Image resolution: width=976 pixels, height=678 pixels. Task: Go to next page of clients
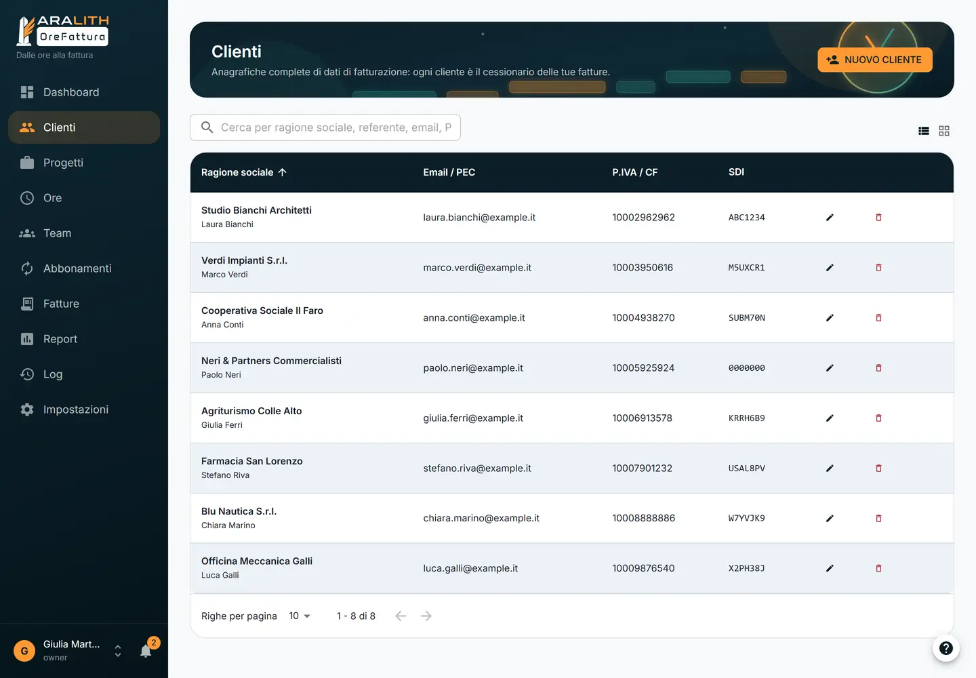click(426, 616)
